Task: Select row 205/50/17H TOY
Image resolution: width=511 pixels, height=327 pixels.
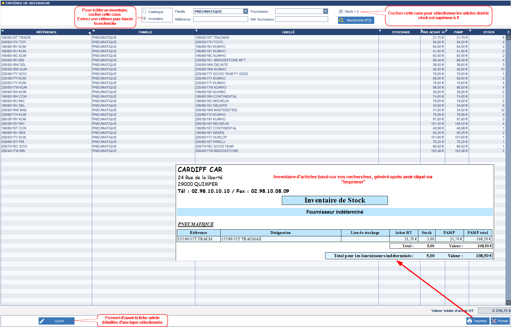Action: [x=253, y=42]
